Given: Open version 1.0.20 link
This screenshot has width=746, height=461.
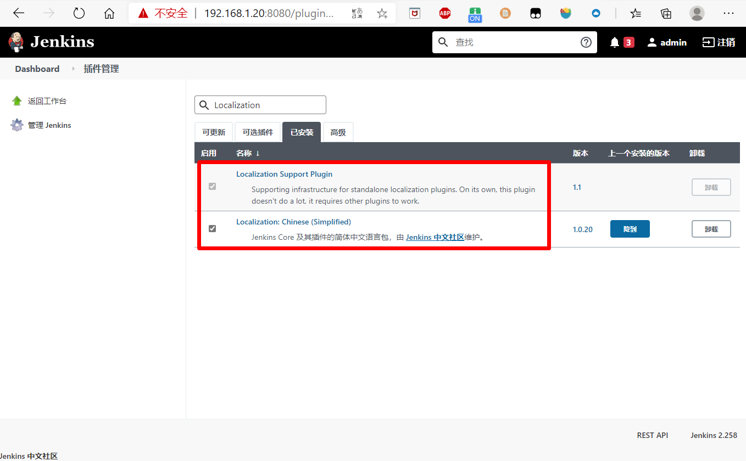Looking at the screenshot, I should tap(583, 229).
